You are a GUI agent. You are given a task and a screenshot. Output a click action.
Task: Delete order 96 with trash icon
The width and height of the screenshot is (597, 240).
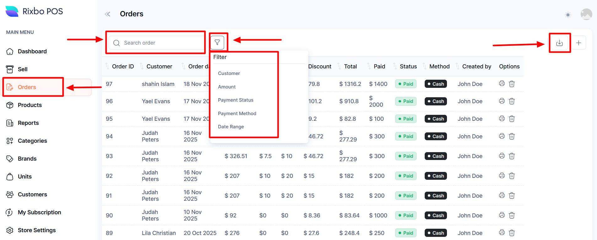click(512, 101)
